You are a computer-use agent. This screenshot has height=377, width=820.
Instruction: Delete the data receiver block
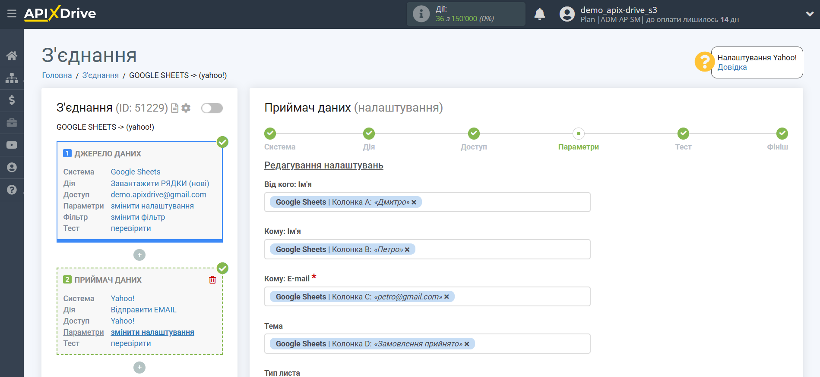coord(212,280)
